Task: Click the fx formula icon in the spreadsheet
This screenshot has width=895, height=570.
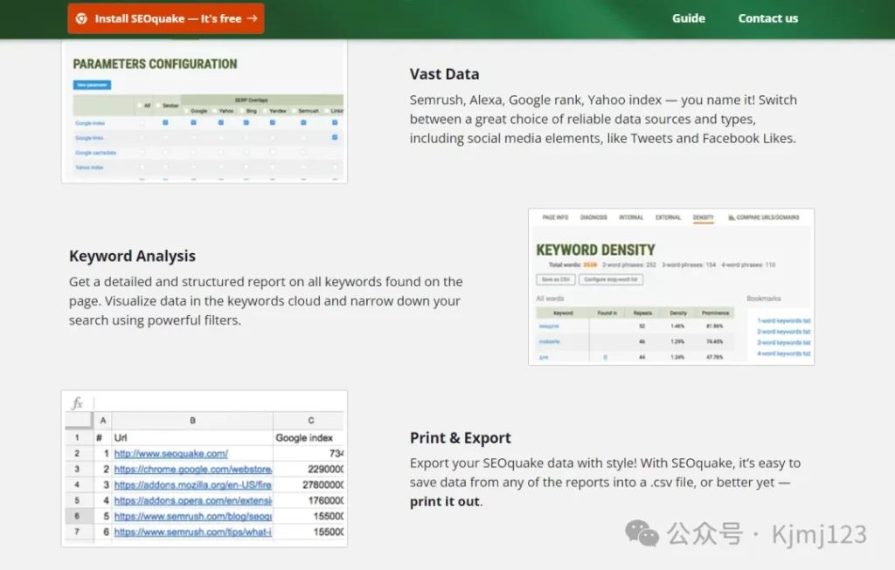Action: pos(77,403)
